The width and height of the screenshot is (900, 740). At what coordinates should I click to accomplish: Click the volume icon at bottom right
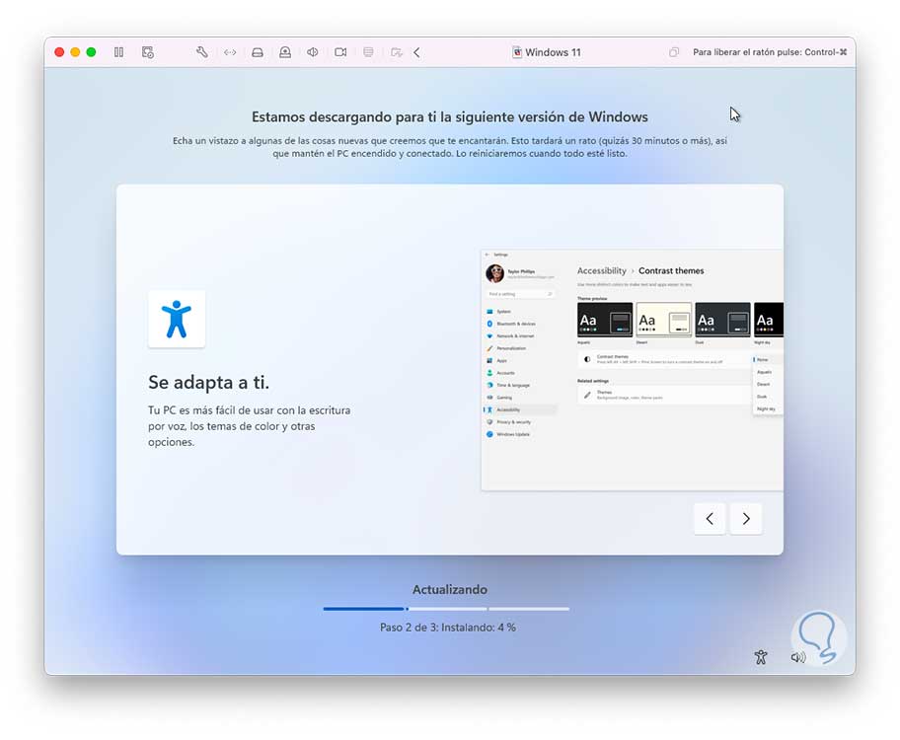797,657
